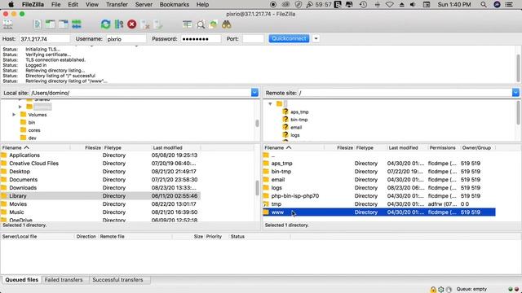522x293 pixels.
Task: Click the www folder icon in remote list
Action: (x=266, y=212)
